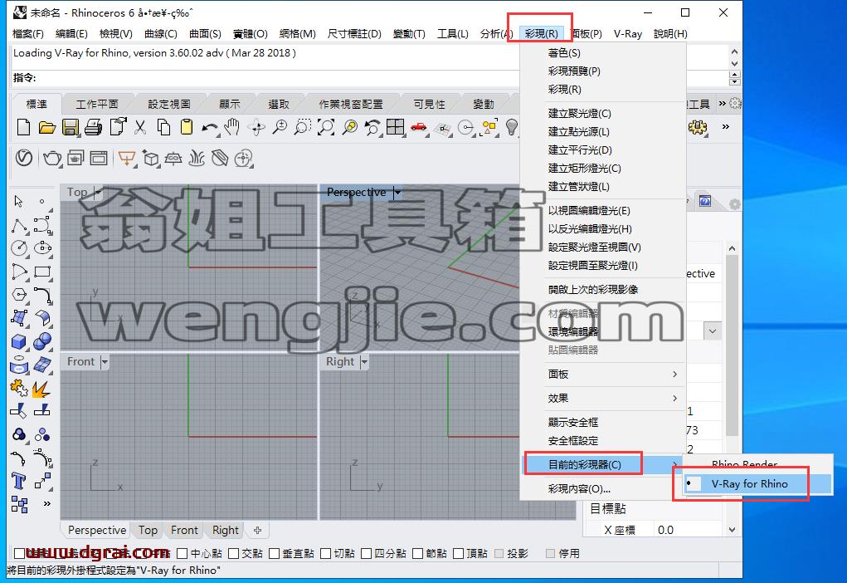Open the properties panel combo box
The width and height of the screenshot is (847, 583).
click(x=713, y=331)
